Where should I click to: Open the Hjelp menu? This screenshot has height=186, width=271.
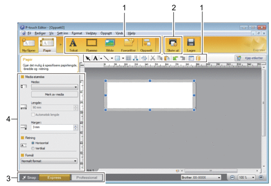point(132,33)
